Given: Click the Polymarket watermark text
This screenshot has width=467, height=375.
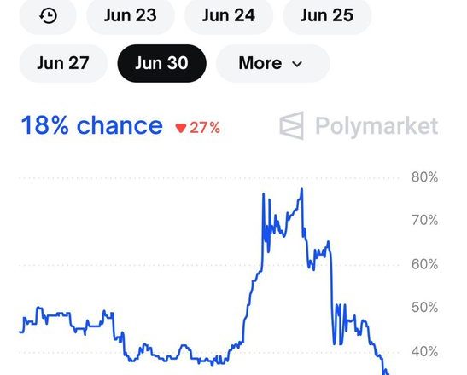Looking at the screenshot, I should tap(377, 126).
